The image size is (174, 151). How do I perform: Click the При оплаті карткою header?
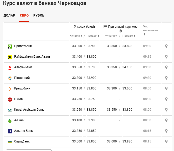click(x=123, y=27)
